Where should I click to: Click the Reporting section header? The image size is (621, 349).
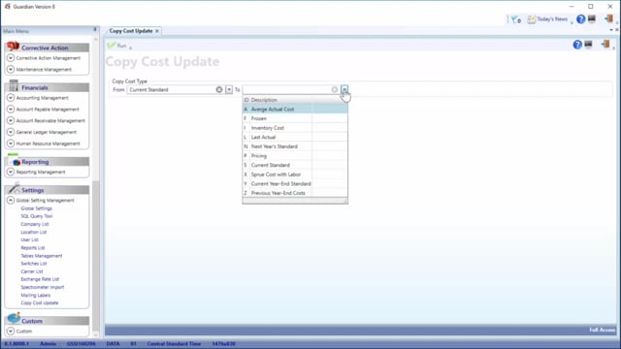point(48,162)
